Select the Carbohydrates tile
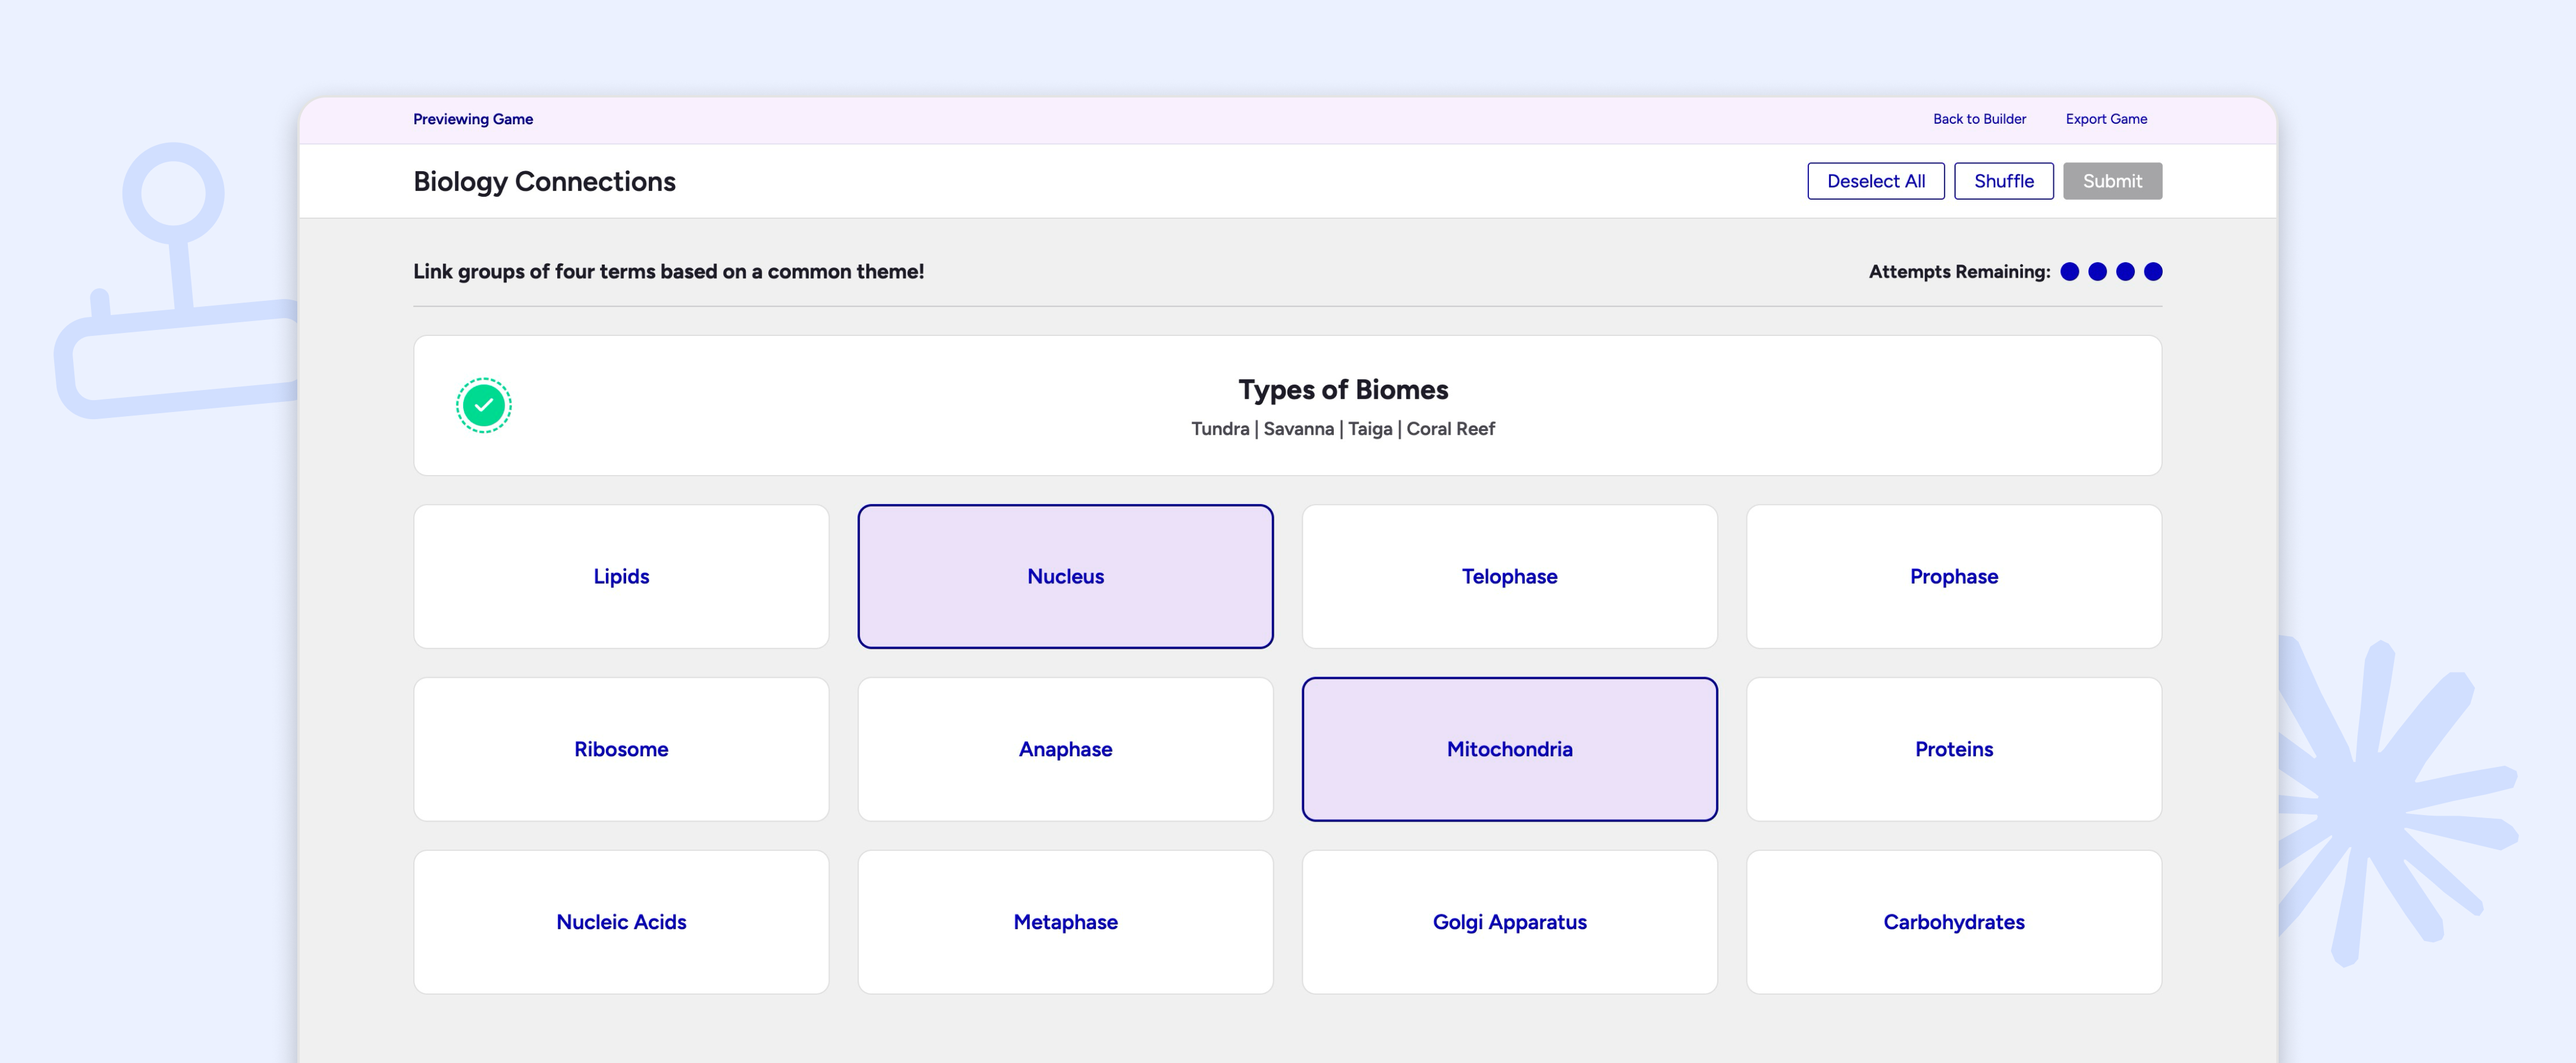Screen dimensions: 2576x1063 [x=1953, y=922]
